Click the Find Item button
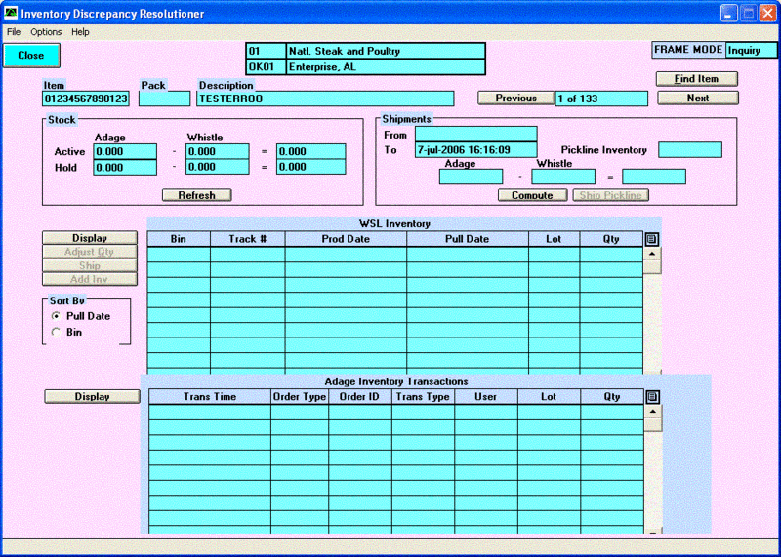The height and width of the screenshot is (557, 781). tap(696, 79)
